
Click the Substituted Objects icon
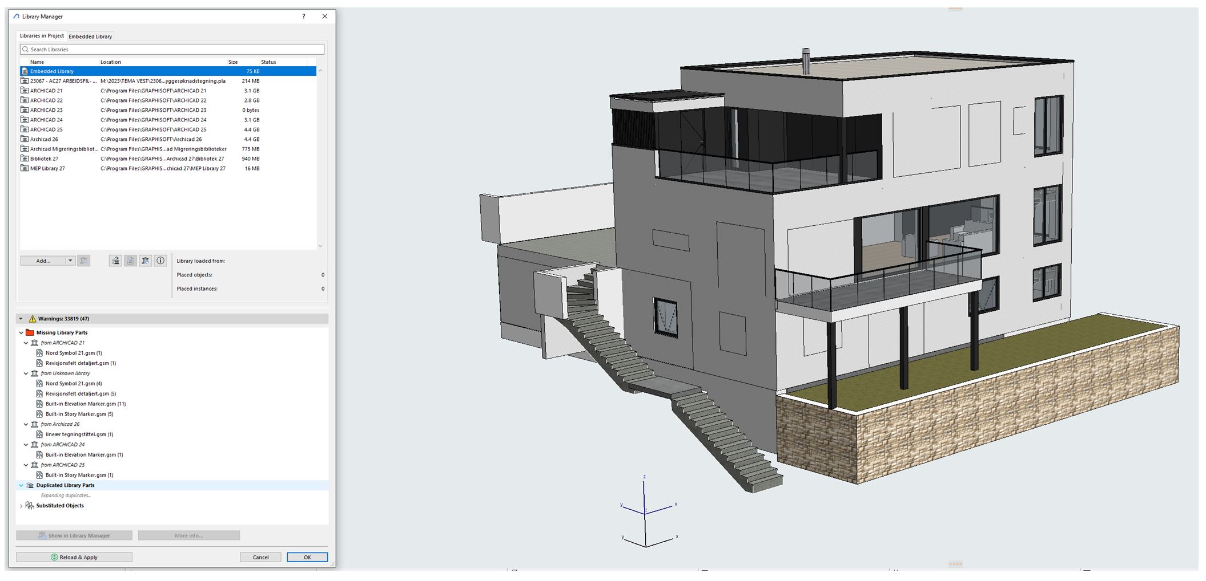tap(30, 506)
